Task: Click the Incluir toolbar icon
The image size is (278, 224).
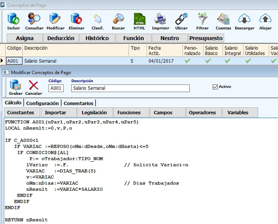Action: pyautogui.click(x=14, y=19)
